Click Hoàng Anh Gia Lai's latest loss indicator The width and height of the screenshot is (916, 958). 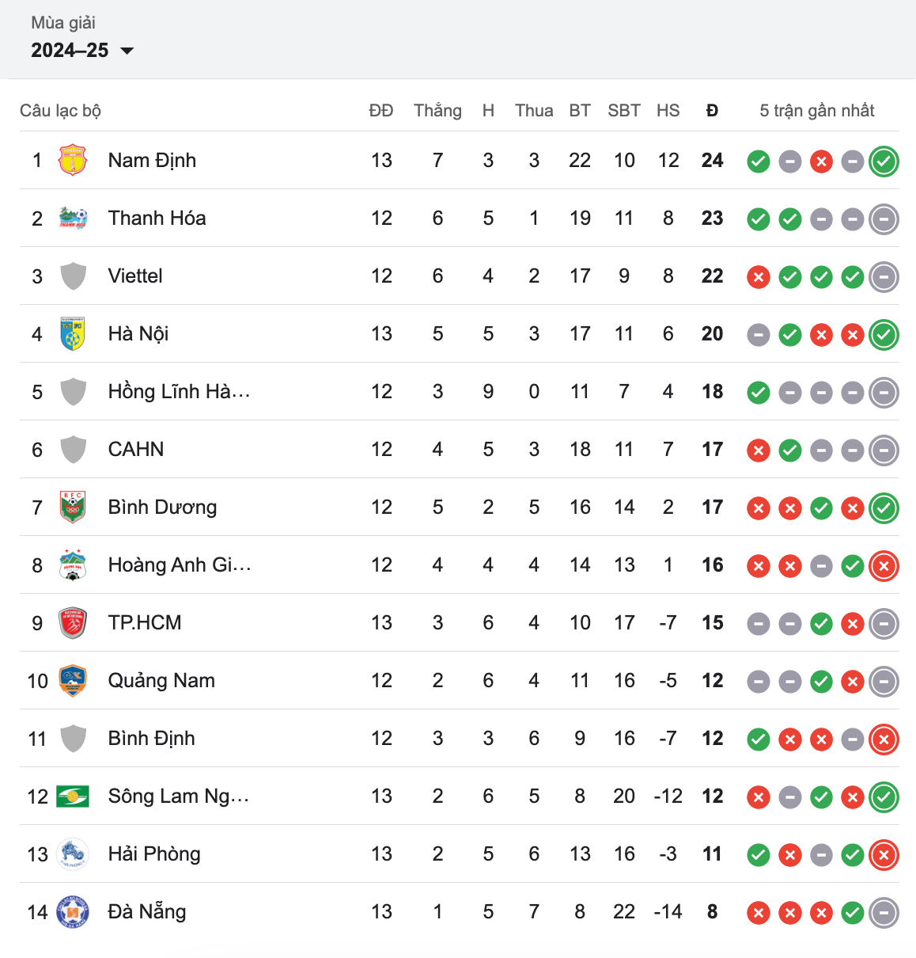(x=884, y=566)
